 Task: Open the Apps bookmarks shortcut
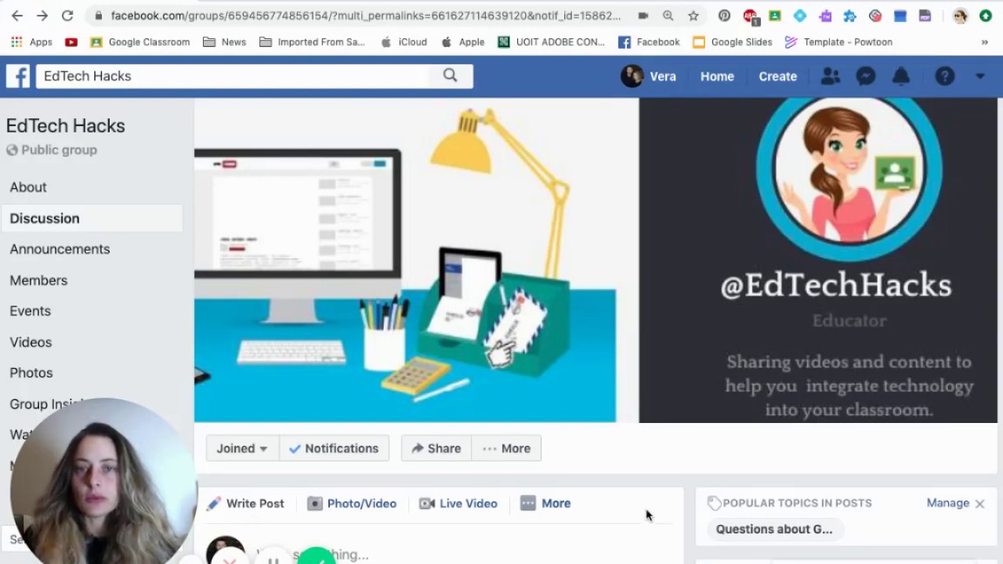coord(31,42)
